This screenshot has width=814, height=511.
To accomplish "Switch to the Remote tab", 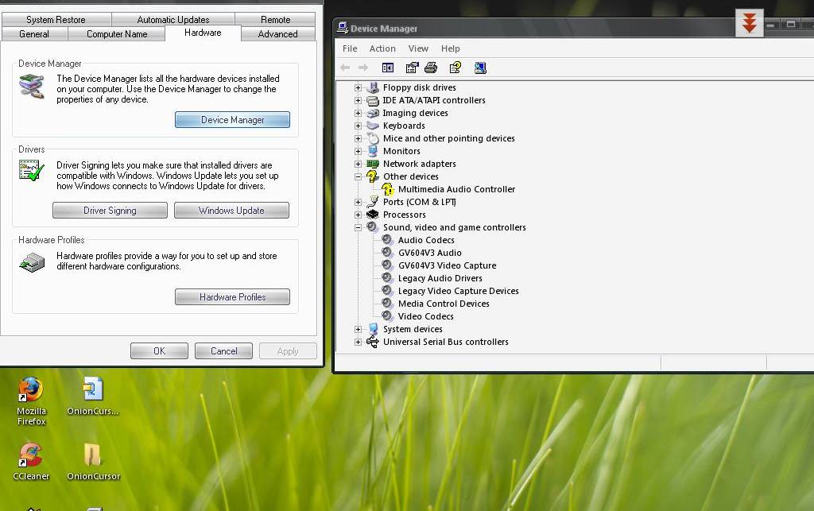I will (x=275, y=20).
